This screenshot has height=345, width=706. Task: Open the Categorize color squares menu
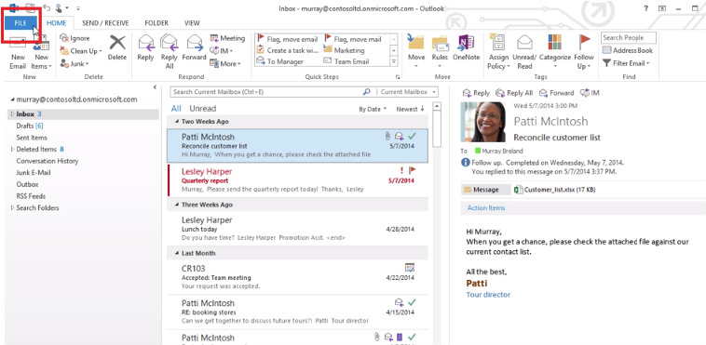coord(555,43)
